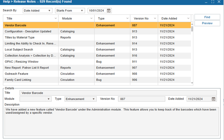Minimize the Release Notes window
Image resolution: width=224 pixels, height=140 pixels.
tap(206, 2)
